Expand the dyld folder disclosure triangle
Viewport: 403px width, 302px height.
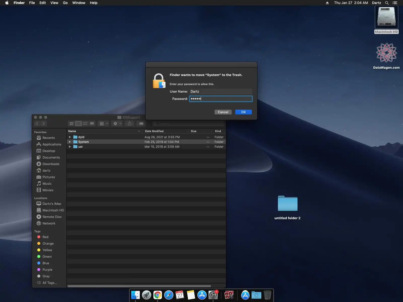click(70, 137)
